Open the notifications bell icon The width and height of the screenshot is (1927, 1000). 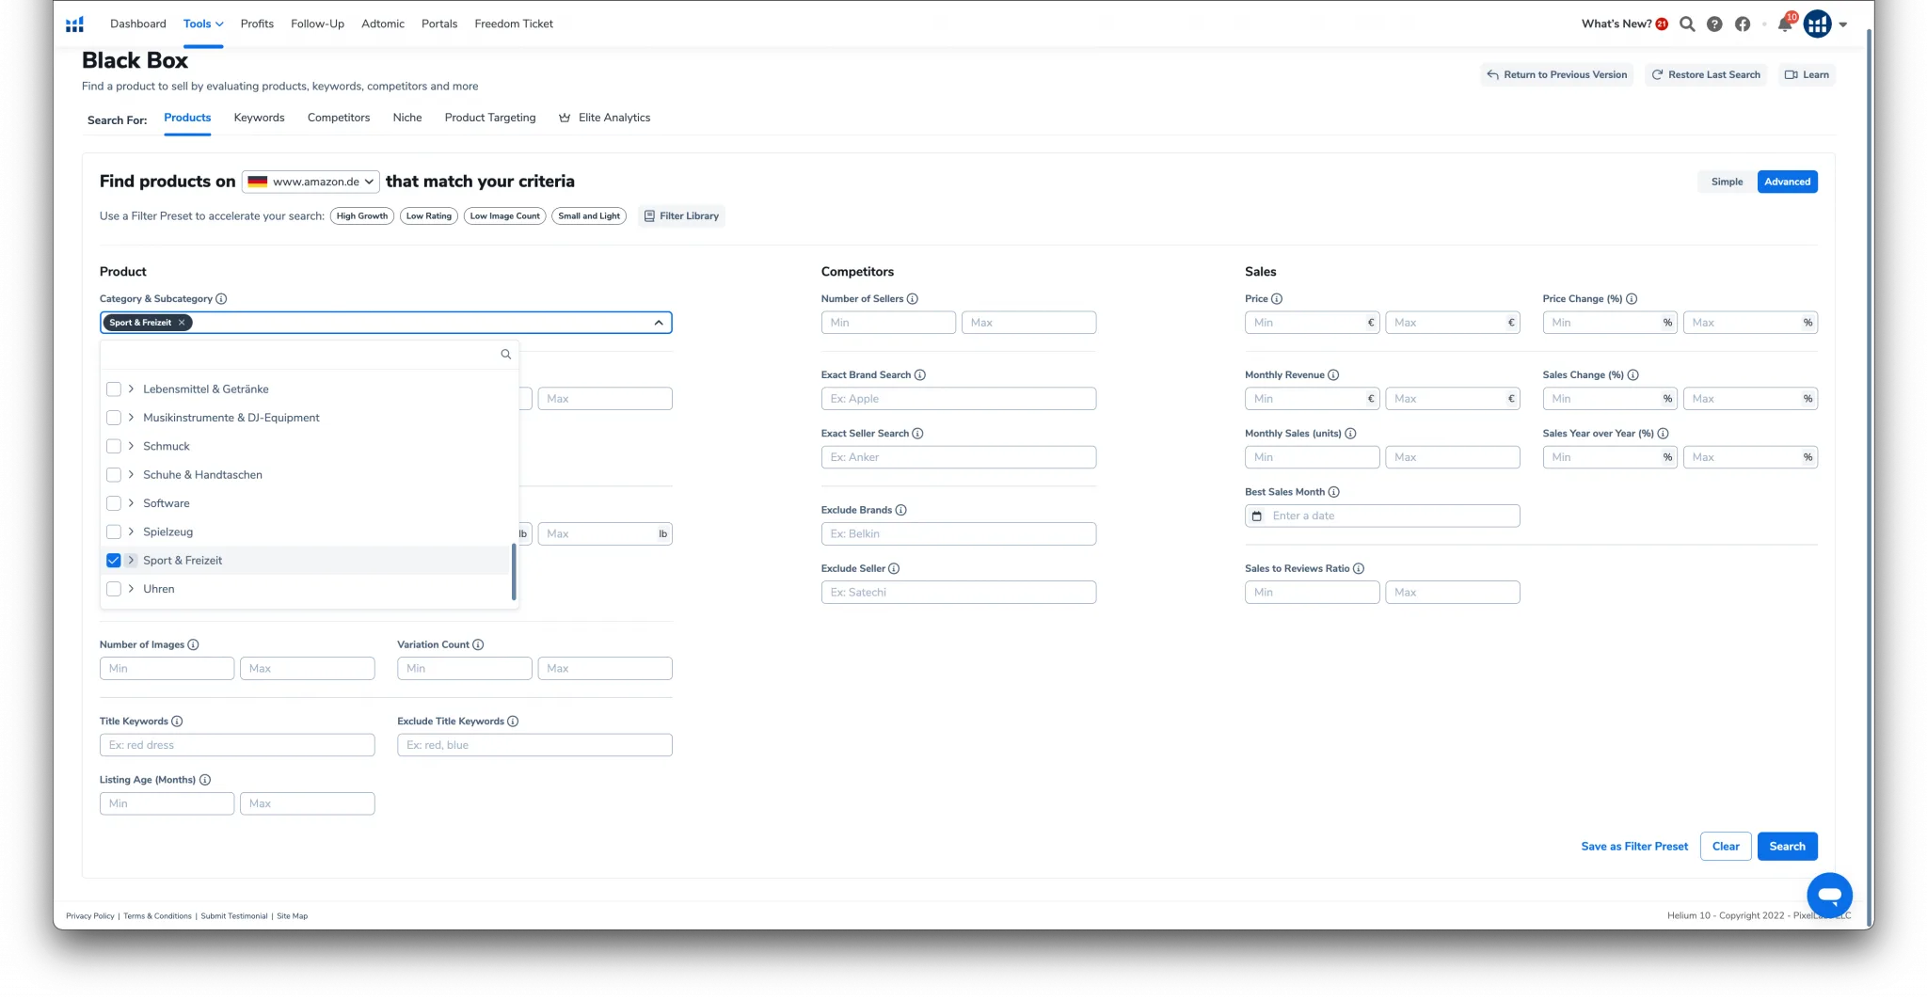click(x=1784, y=24)
